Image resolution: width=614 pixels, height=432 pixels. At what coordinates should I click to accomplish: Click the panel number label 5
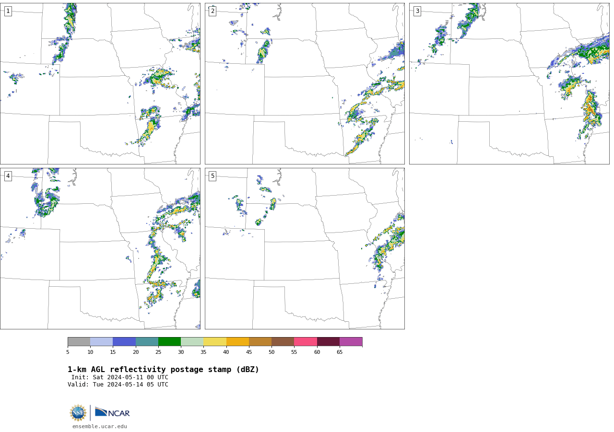coord(213,176)
